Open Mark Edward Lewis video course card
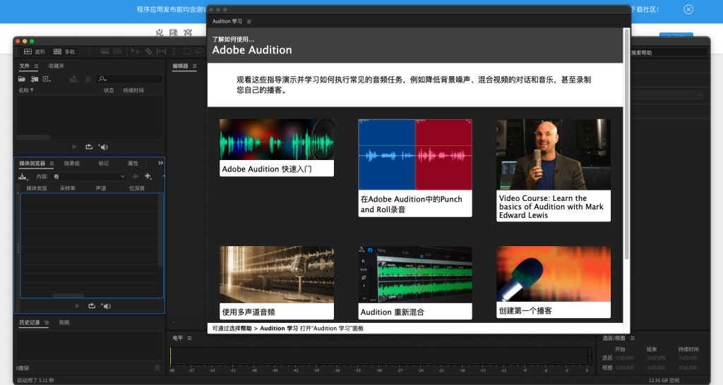 (554, 170)
